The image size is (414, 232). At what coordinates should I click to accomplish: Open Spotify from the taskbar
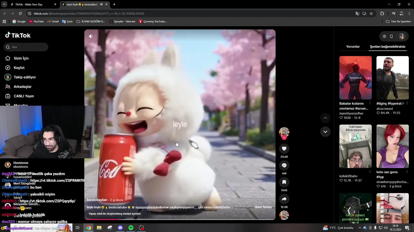click(x=131, y=228)
